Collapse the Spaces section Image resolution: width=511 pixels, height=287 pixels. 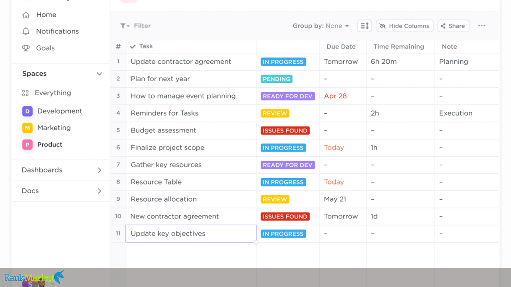(99, 74)
